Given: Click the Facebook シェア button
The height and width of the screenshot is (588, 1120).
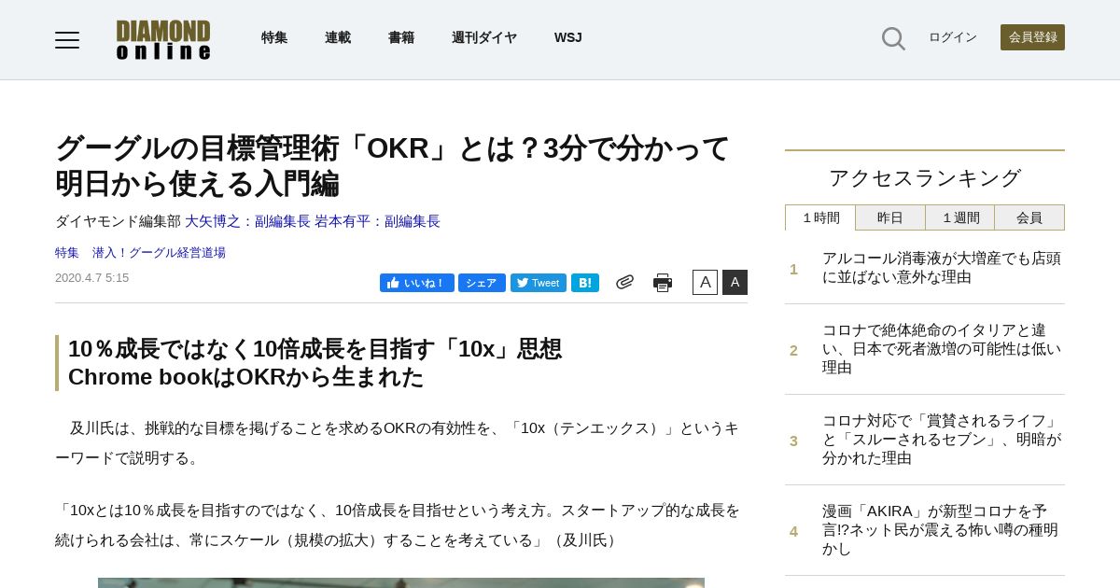Looking at the screenshot, I should coord(482,283).
